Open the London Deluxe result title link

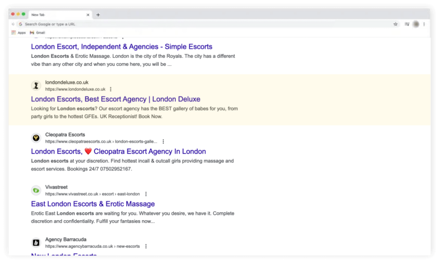(x=116, y=99)
